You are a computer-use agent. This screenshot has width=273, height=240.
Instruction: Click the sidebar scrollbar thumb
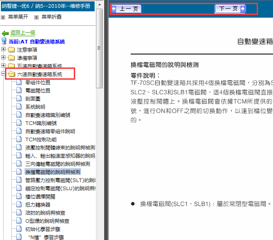click(x=100, y=48)
